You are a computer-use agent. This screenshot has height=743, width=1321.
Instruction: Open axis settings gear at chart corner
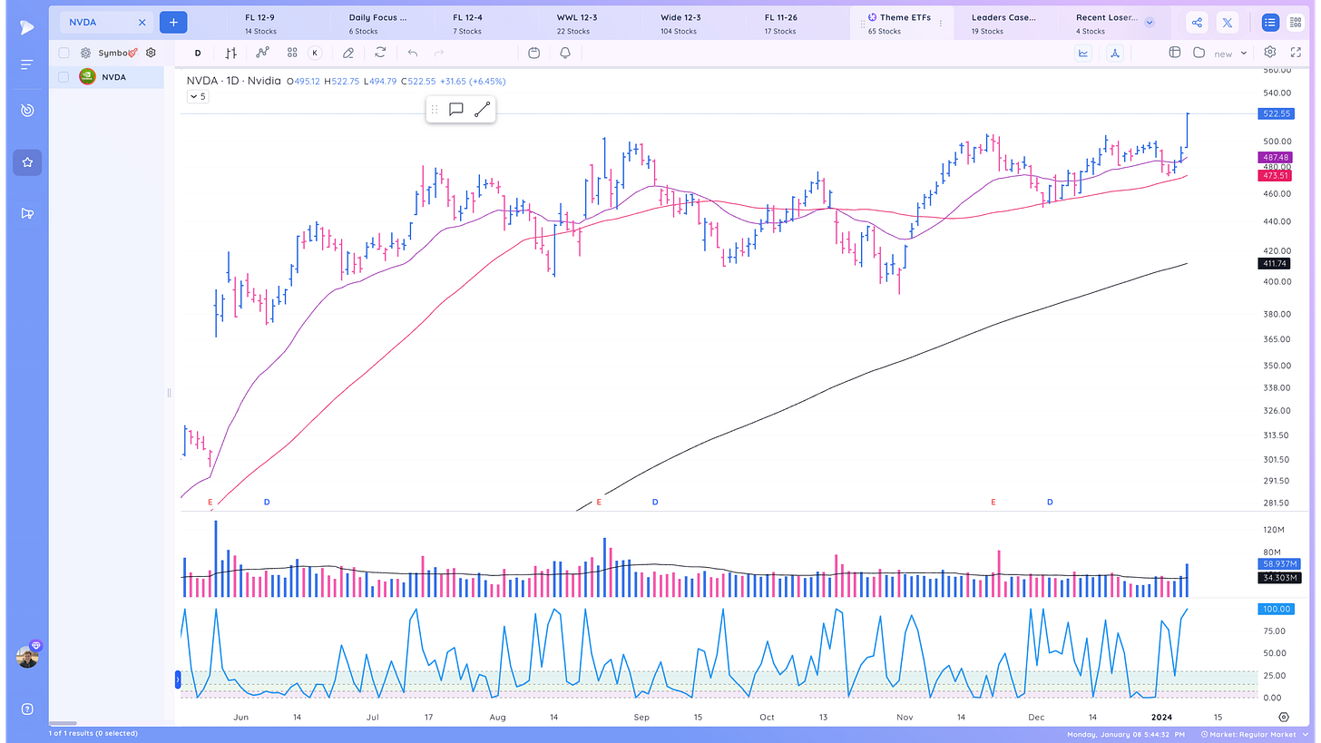click(1284, 717)
